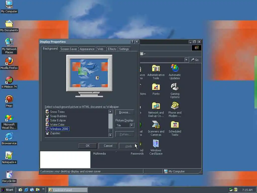Switch to the Settings tab
257x193 pixels.
tap(124, 49)
